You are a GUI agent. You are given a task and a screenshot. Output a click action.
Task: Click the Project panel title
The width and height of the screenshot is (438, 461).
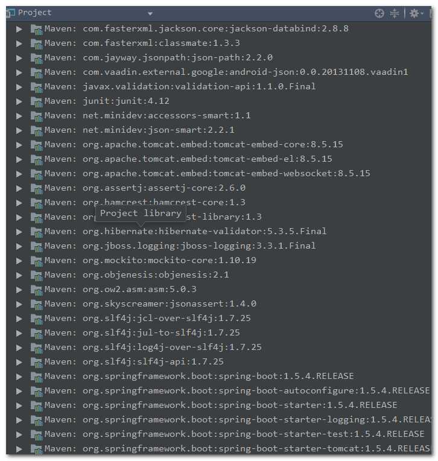pyautogui.click(x=34, y=13)
